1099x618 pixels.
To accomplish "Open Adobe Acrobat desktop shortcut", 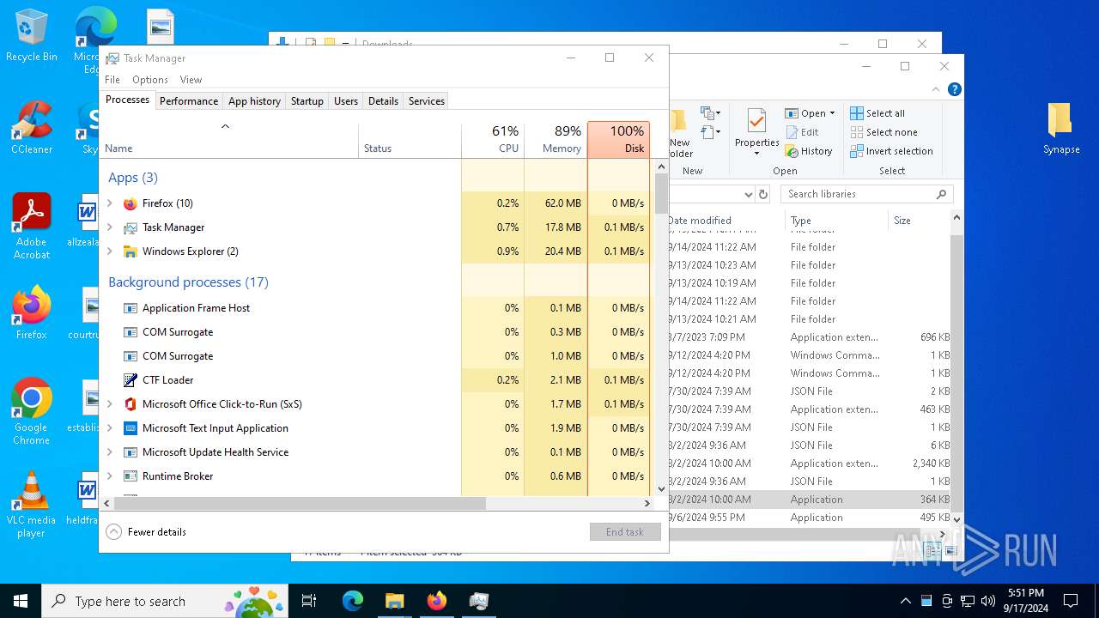I will click(32, 227).
